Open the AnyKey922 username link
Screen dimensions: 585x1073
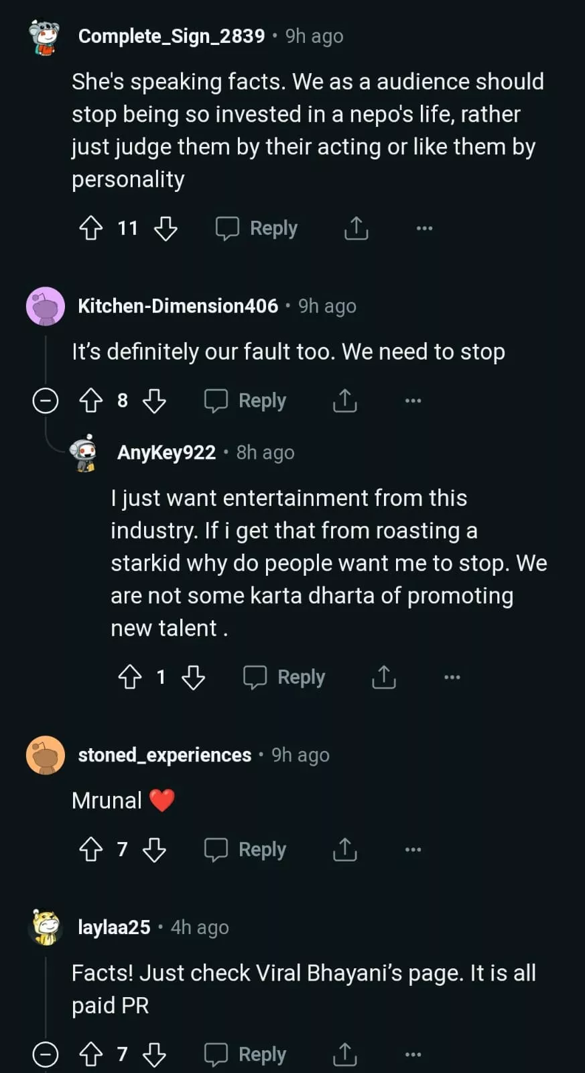coord(166,452)
